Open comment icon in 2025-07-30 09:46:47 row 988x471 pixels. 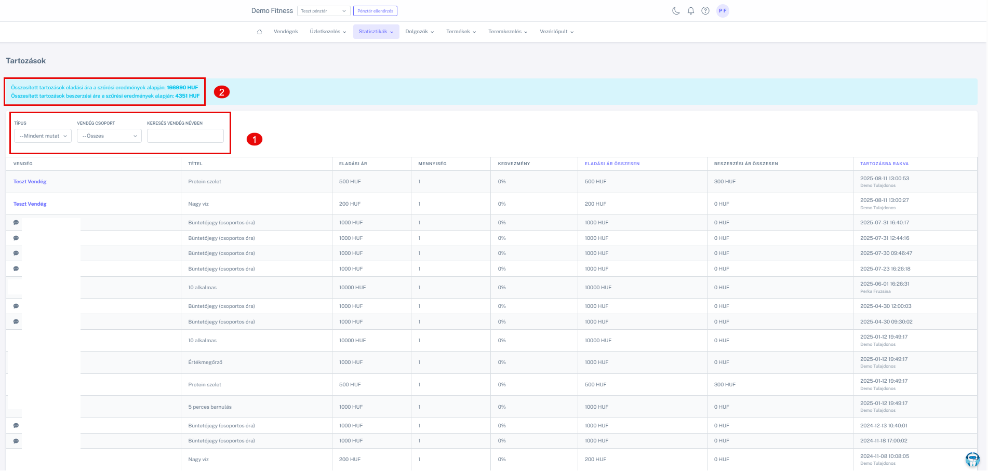coord(16,253)
